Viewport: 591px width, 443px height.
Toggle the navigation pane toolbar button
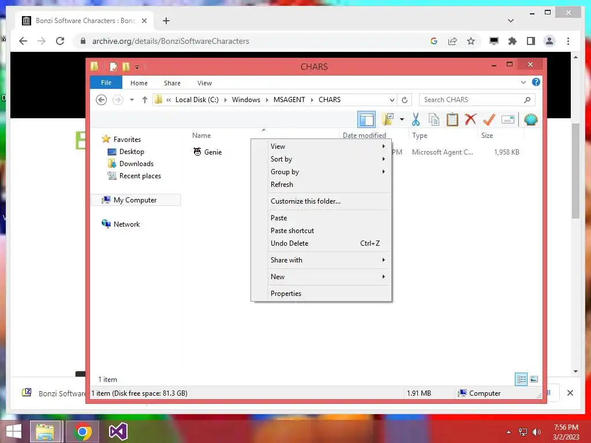point(366,120)
